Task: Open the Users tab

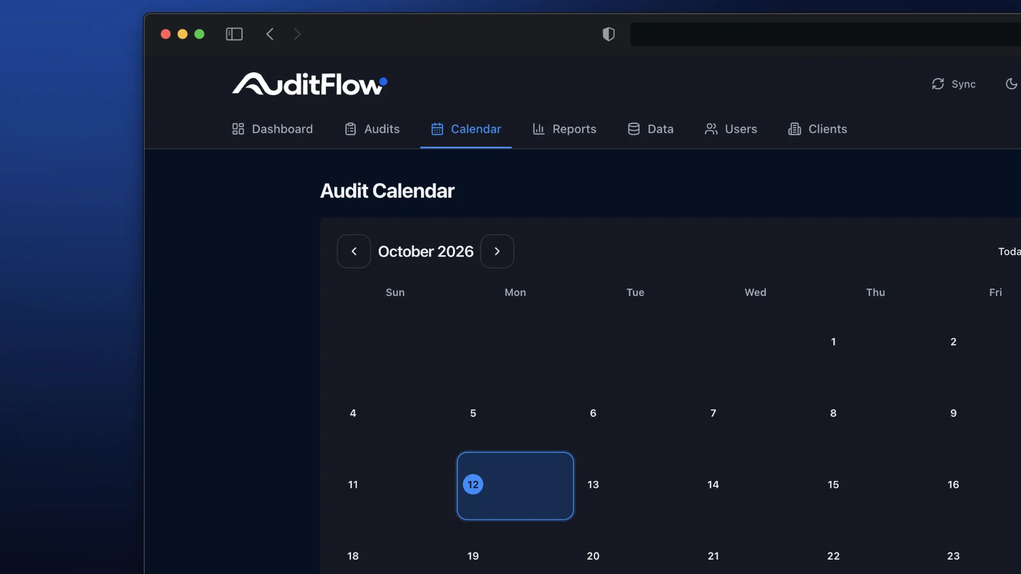Action: (x=731, y=129)
